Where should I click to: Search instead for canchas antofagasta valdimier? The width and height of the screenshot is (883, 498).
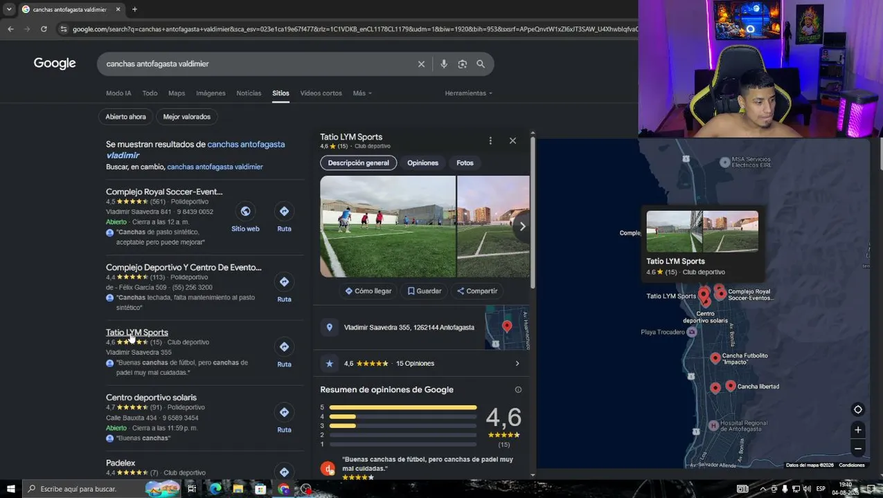pos(215,167)
